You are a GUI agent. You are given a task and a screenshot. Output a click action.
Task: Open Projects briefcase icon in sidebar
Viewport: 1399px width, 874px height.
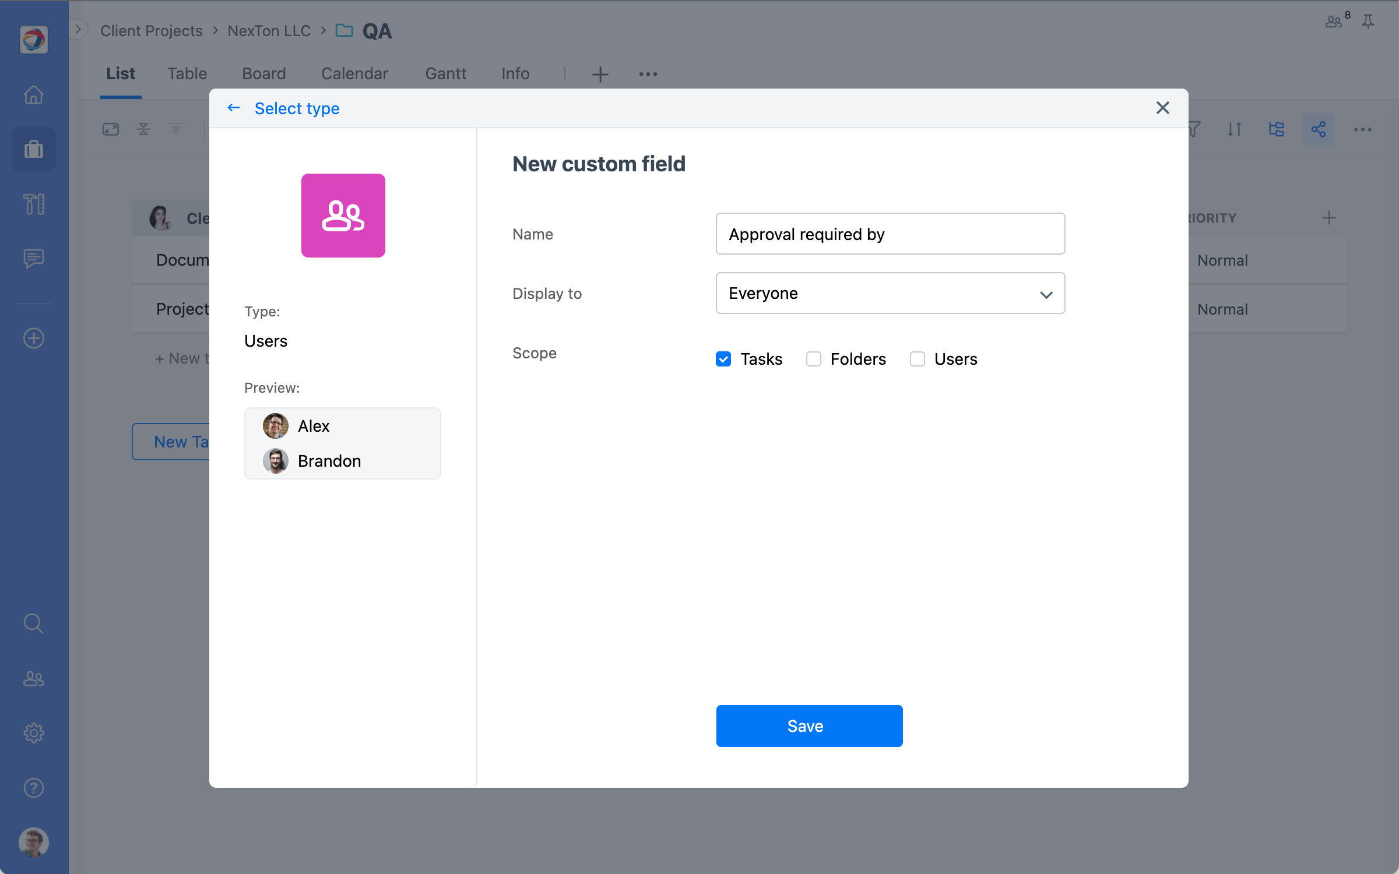coord(34,149)
